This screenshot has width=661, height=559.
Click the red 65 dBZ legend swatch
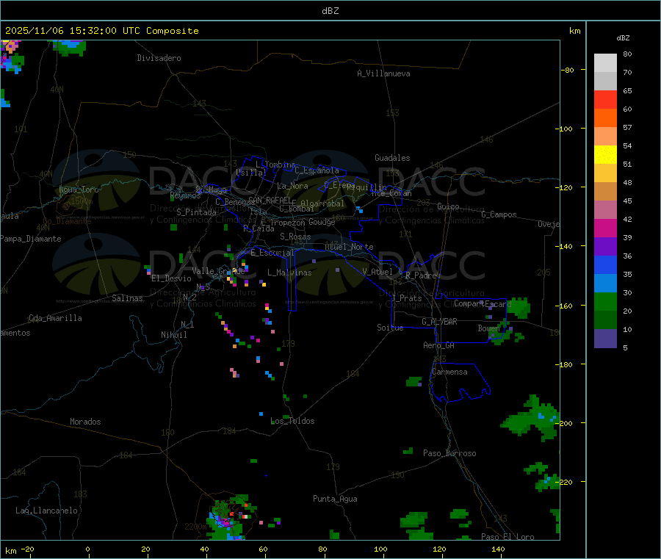click(605, 99)
